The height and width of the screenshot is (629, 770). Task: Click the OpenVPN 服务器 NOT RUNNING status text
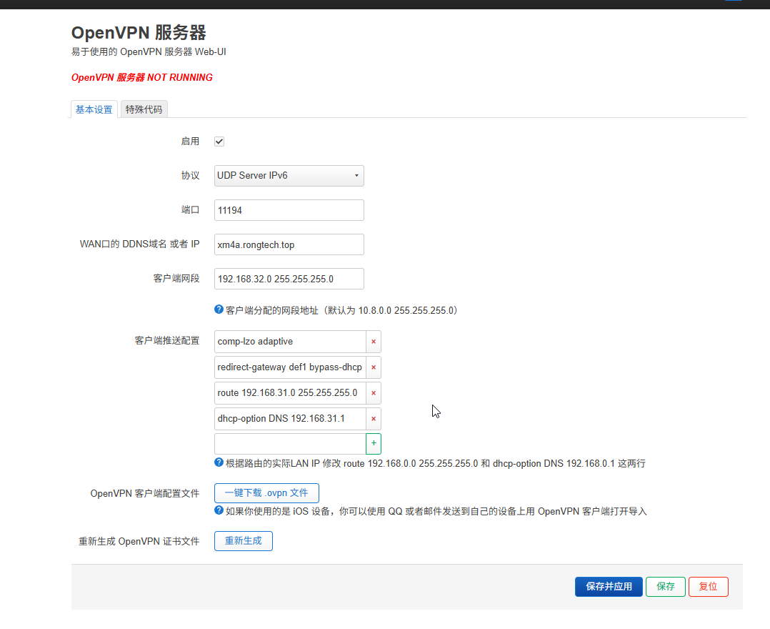142,78
